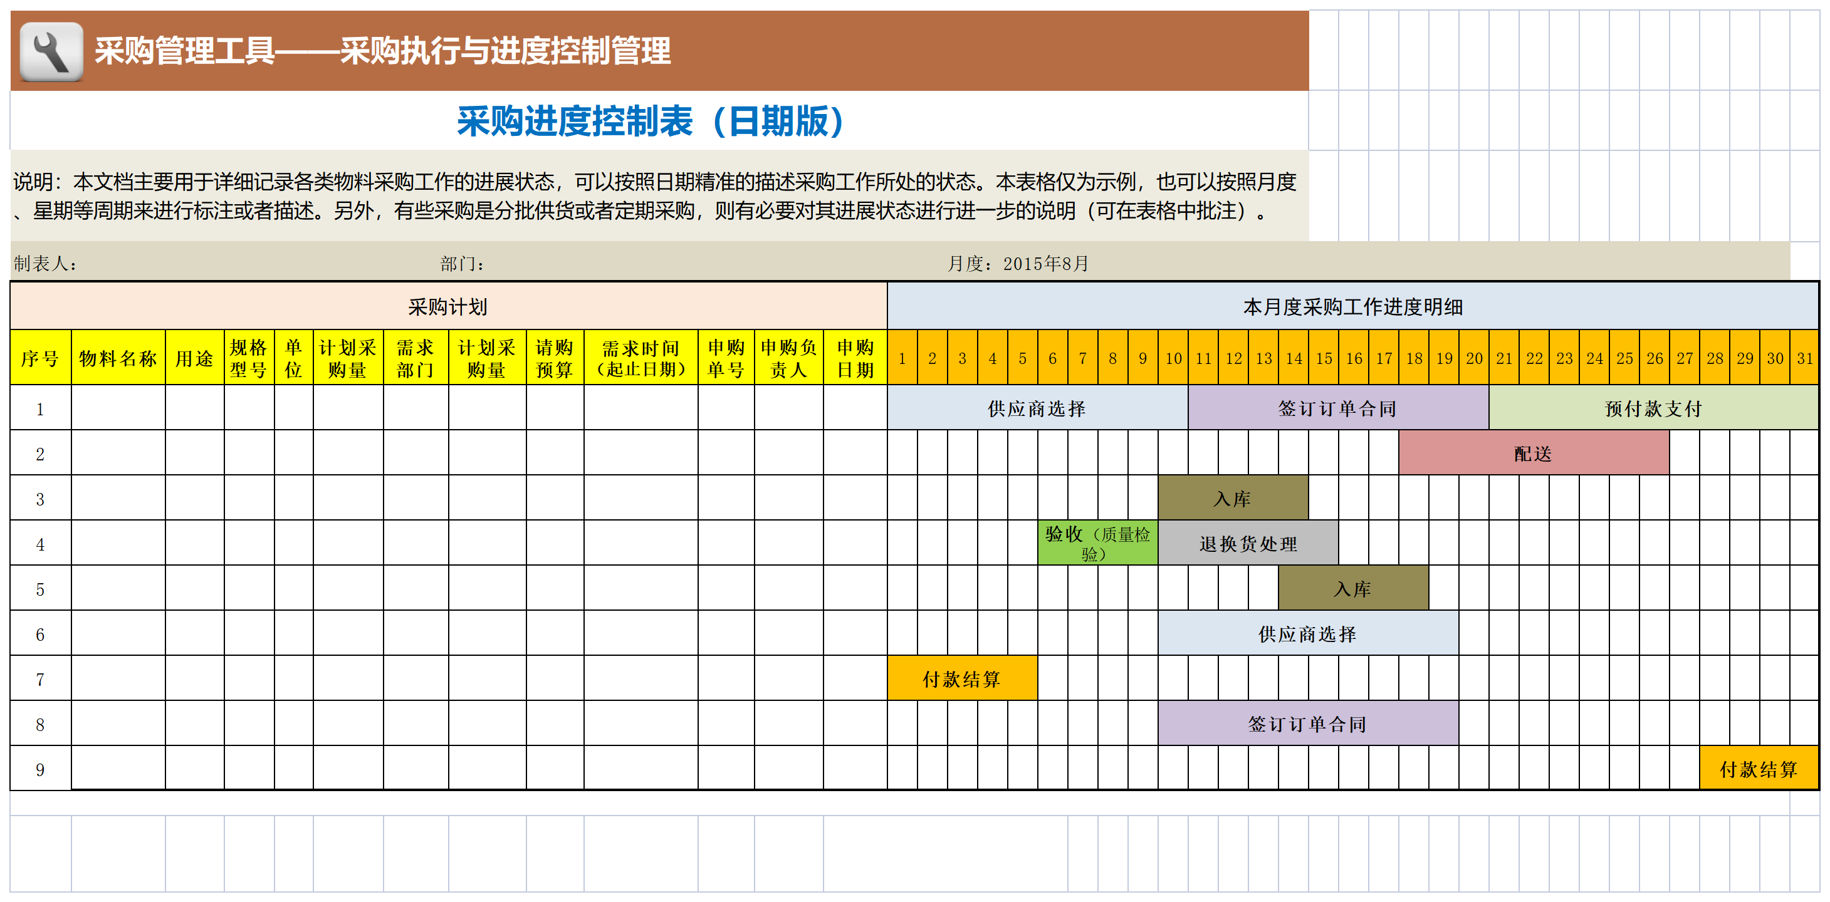Click the 需求部门 column header
Screen dimensions: 1830x902
click(x=416, y=358)
